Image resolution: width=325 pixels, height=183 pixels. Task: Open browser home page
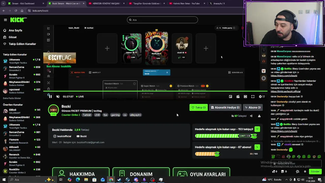coord(22,11)
